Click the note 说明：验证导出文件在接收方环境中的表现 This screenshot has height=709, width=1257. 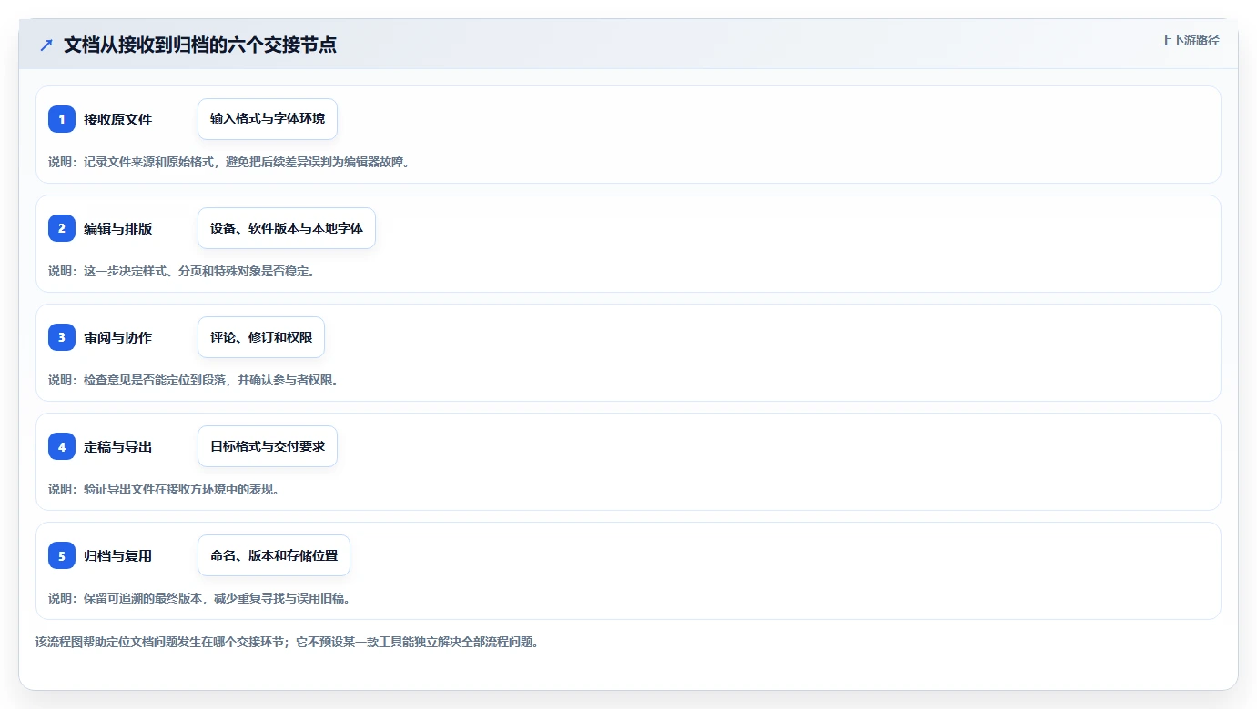click(x=164, y=489)
